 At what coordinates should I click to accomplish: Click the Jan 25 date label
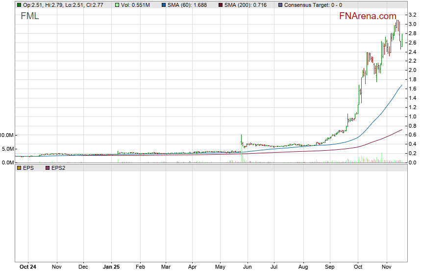pos(111,268)
